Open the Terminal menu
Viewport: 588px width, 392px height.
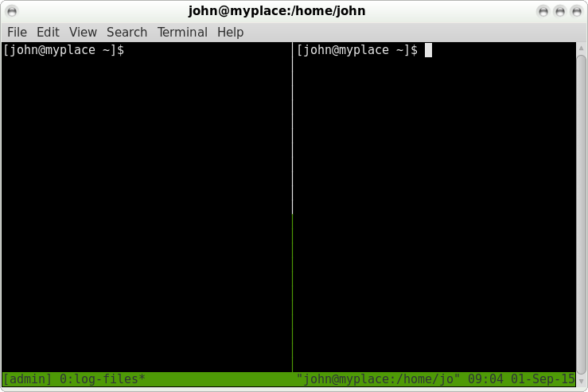182,33
